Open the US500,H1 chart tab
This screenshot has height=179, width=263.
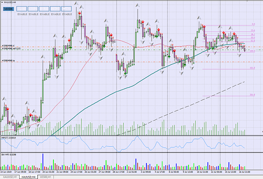[x=46, y=177]
